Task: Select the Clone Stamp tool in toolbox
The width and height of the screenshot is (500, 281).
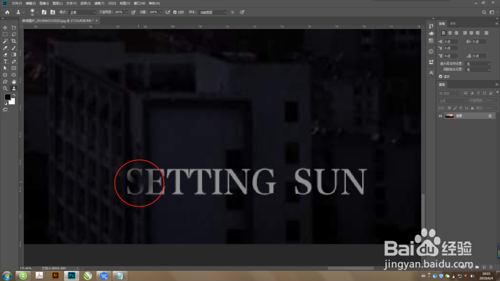Action: click(x=13, y=88)
